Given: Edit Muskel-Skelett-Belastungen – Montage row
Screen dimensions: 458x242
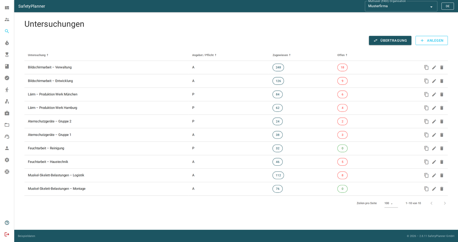Looking at the screenshot, I should [434, 189].
